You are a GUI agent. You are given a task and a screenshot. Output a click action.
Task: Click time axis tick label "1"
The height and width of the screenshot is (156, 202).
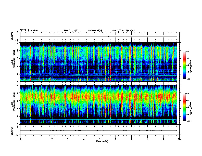point(36,139)
